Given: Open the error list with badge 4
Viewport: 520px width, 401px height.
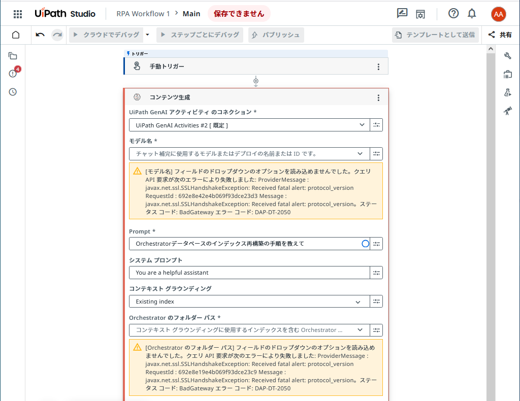Looking at the screenshot, I should [13, 73].
